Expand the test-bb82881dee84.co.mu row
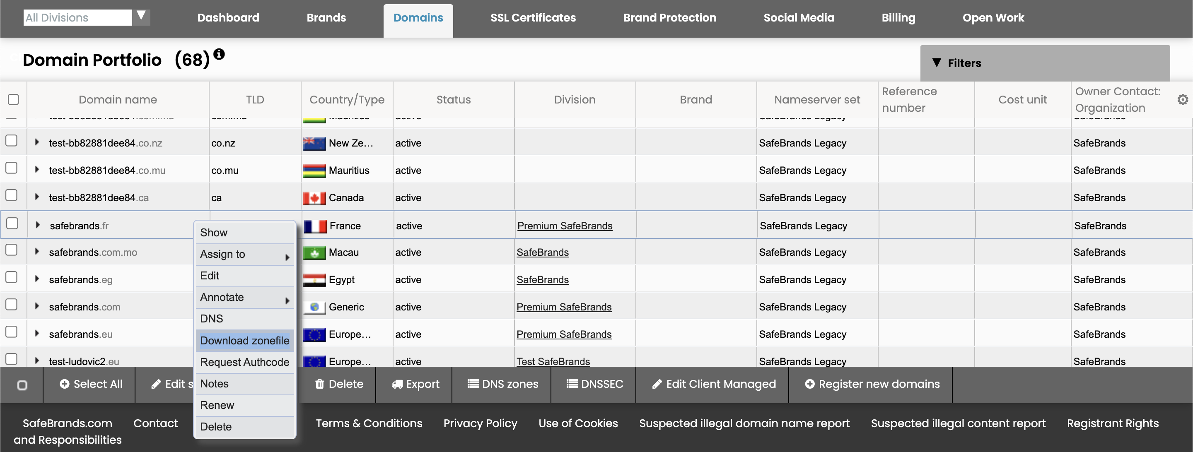 36,169
